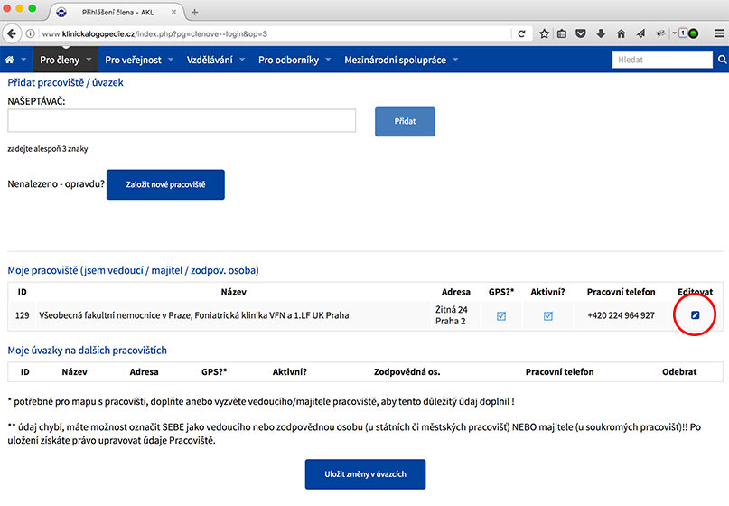Open the downloads arrow icon
Viewport: 729px width, 506px height.
[x=601, y=33]
